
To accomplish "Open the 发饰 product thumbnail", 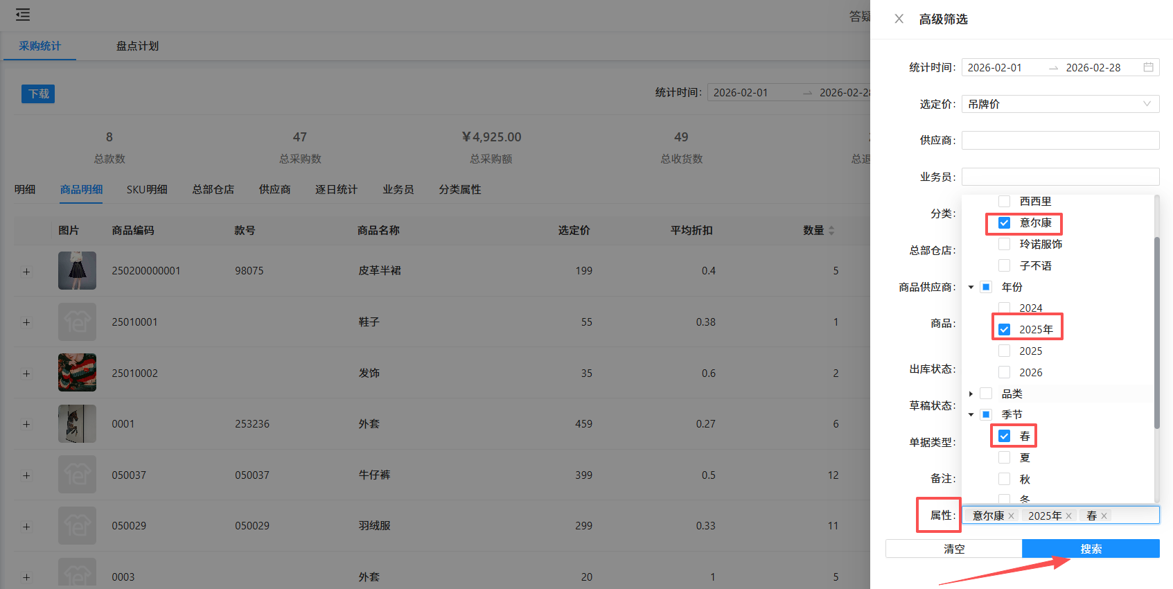I will click(x=77, y=373).
